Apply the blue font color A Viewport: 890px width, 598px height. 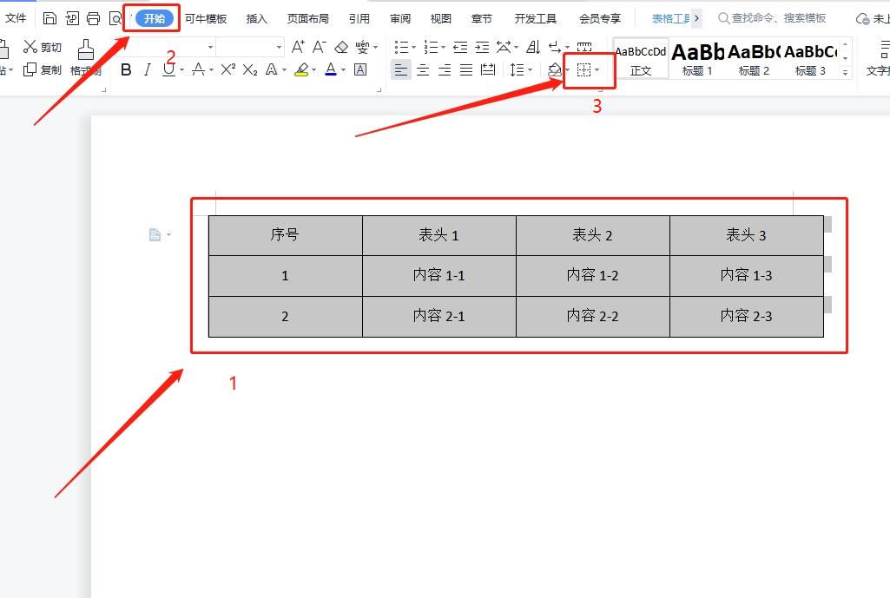331,69
